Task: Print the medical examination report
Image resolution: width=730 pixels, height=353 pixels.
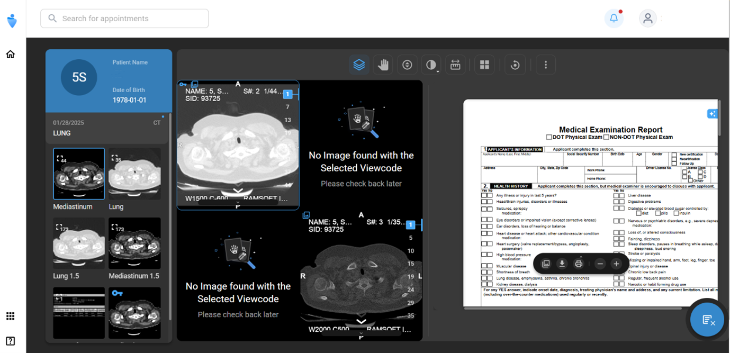Action: [x=579, y=264]
